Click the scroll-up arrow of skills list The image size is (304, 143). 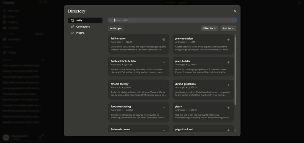pos(235,35)
